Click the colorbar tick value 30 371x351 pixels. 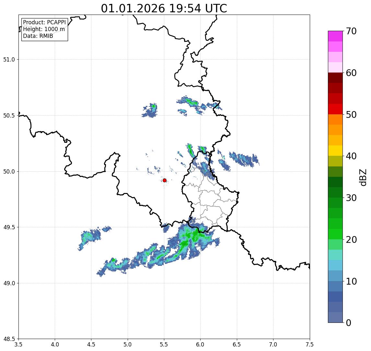[x=351, y=198]
